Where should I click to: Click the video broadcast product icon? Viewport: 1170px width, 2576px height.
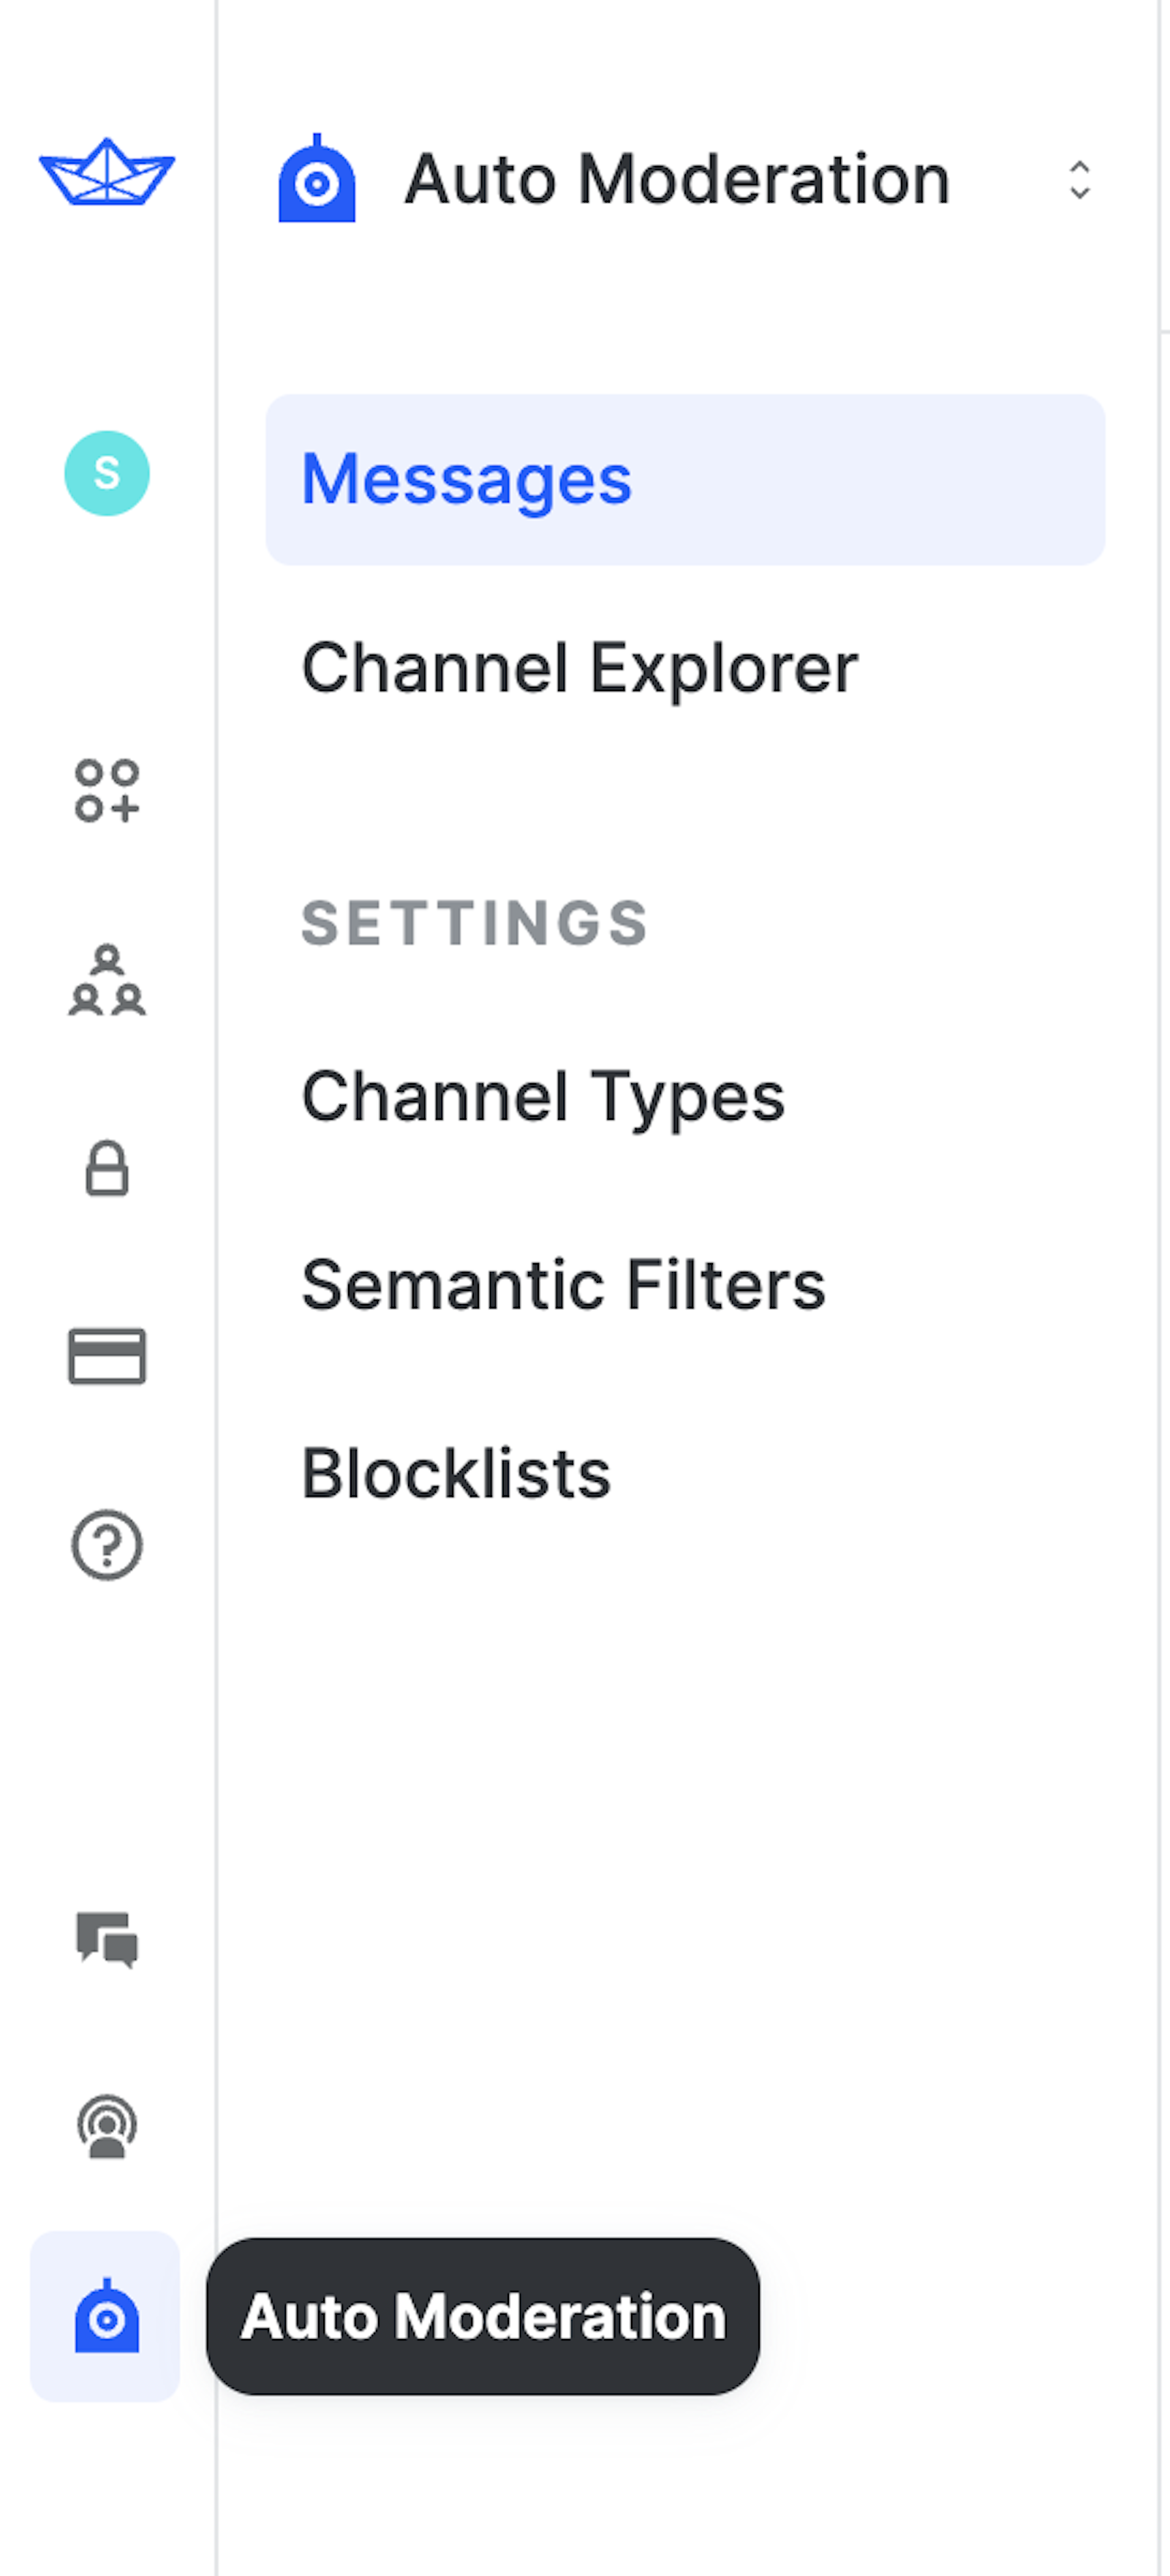[107, 2127]
